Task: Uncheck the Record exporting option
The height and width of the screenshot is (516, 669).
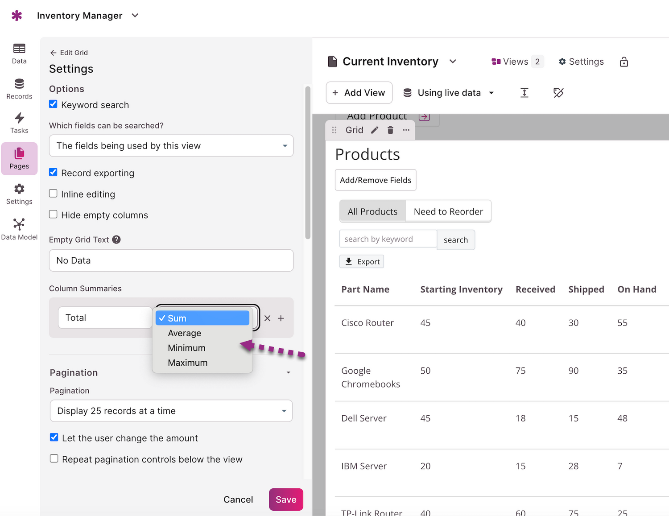Action: click(54, 172)
